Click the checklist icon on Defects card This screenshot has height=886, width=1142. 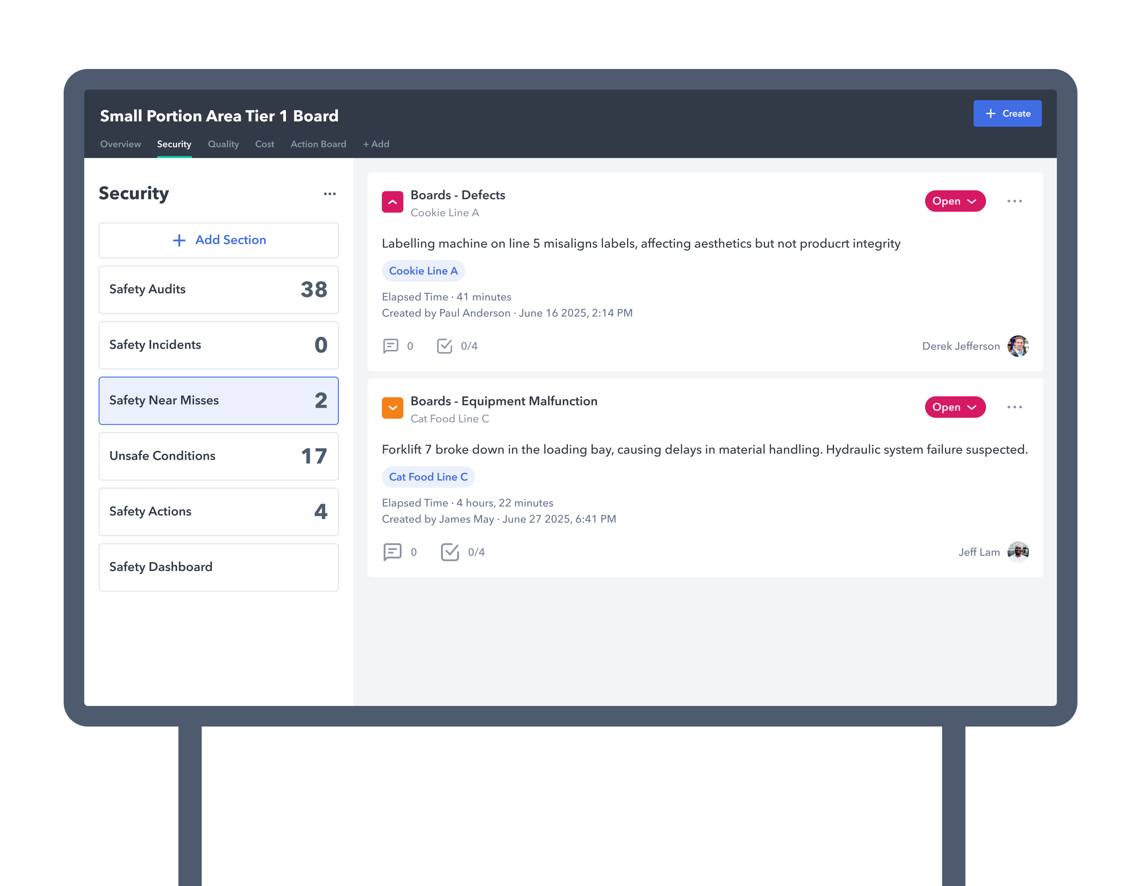click(445, 346)
